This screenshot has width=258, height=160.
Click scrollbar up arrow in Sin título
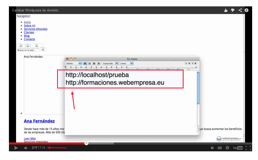tap(198, 128)
